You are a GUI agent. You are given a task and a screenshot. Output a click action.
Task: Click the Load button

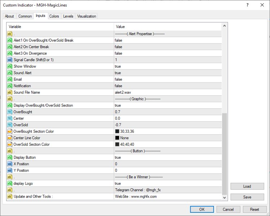tap(247, 186)
